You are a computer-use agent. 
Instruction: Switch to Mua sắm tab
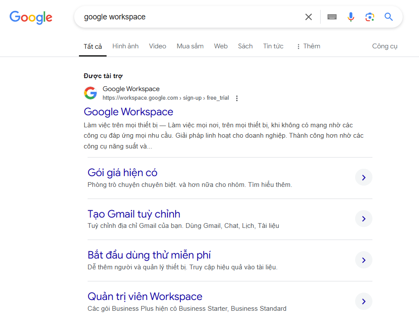(190, 46)
